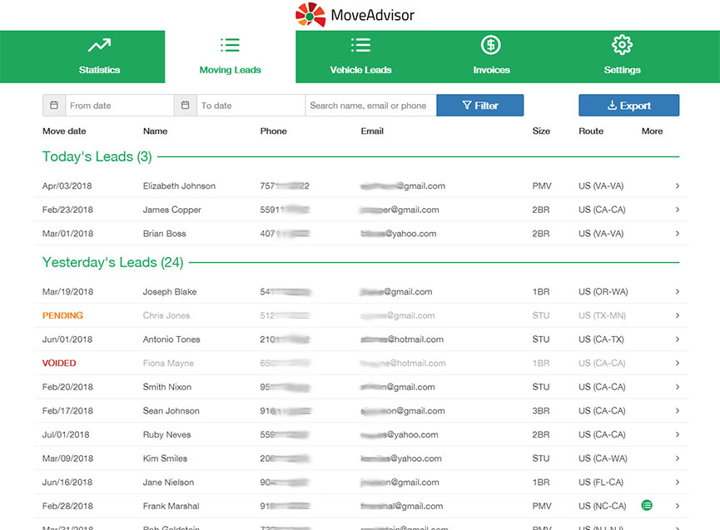Click calendar icon beside From date

tap(54, 106)
